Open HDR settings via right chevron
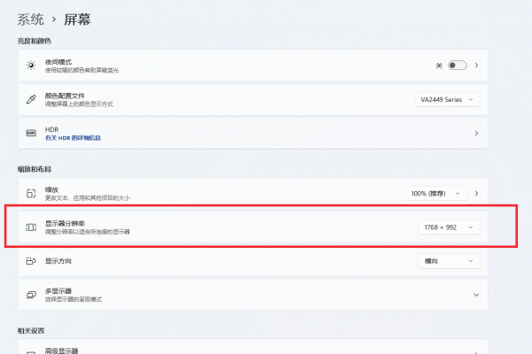This screenshot has width=532, height=354. point(477,134)
